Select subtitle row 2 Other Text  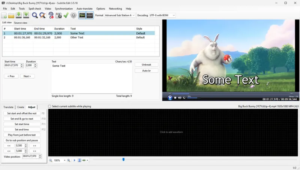tap(78, 37)
